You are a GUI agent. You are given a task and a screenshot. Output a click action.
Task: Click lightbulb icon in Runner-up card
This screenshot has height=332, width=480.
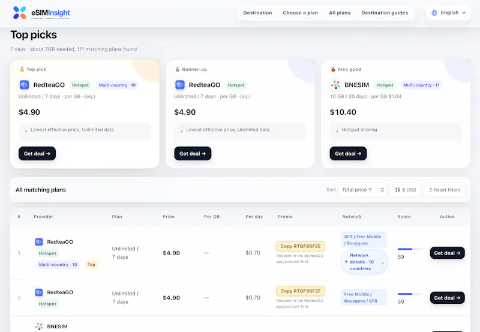pyautogui.click(x=182, y=130)
